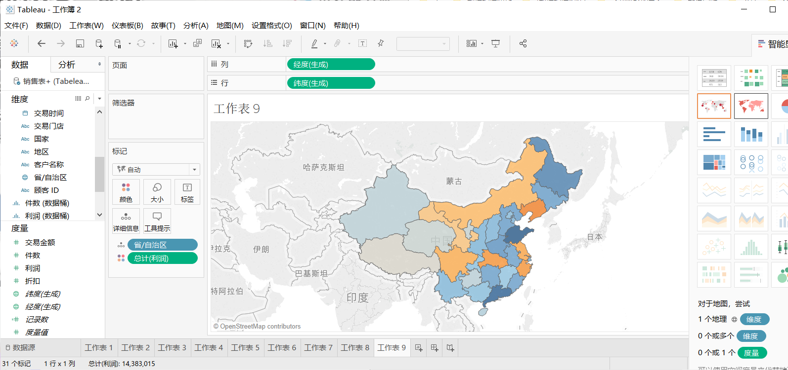The image size is (788, 370).
Task: Expand the show/hide cards dropdown arrow
Action: [x=482, y=43]
